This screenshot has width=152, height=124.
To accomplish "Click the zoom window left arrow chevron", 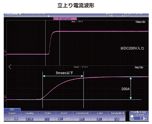I will click(10, 67).
